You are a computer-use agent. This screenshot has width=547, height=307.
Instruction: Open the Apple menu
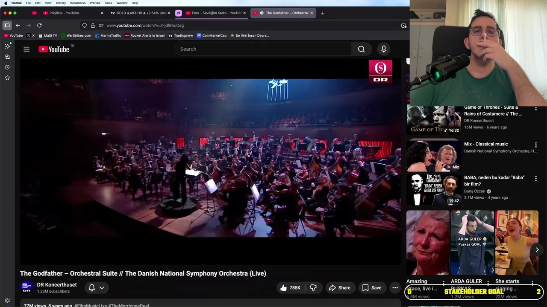pyautogui.click(x=6, y=3)
